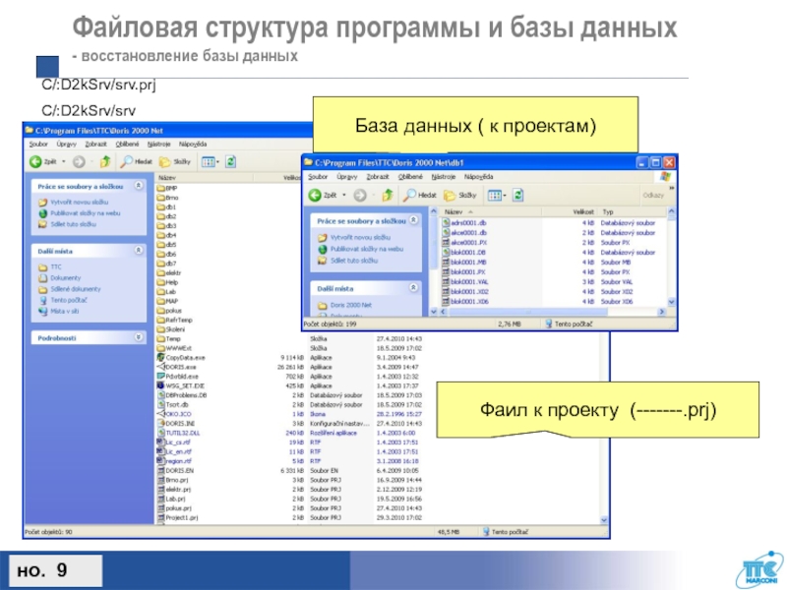This screenshot has height=590, width=787.
Task: Select the CopyData.exe application icon
Action: (x=160, y=358)
